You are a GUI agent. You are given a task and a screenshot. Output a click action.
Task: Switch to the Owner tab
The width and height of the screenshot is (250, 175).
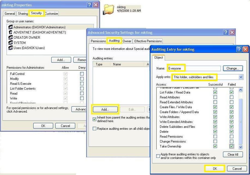[x=127, y=40]
